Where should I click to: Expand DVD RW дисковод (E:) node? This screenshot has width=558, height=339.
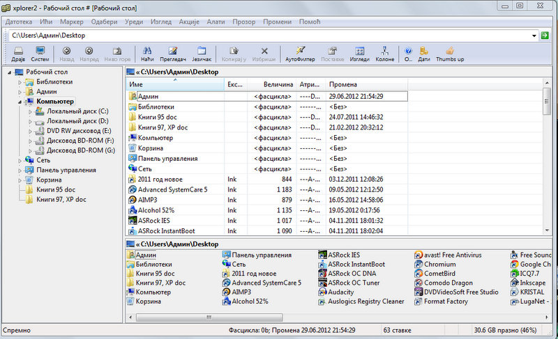(x=30, y=131)
